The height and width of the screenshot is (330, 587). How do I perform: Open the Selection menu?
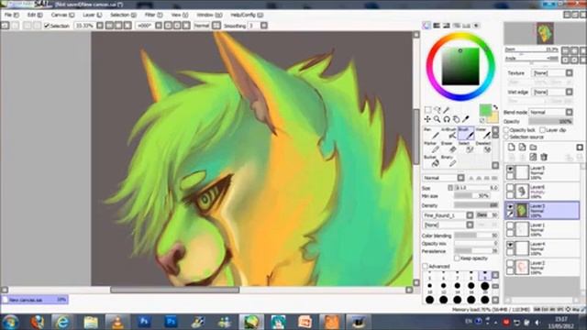click(123, 15)
